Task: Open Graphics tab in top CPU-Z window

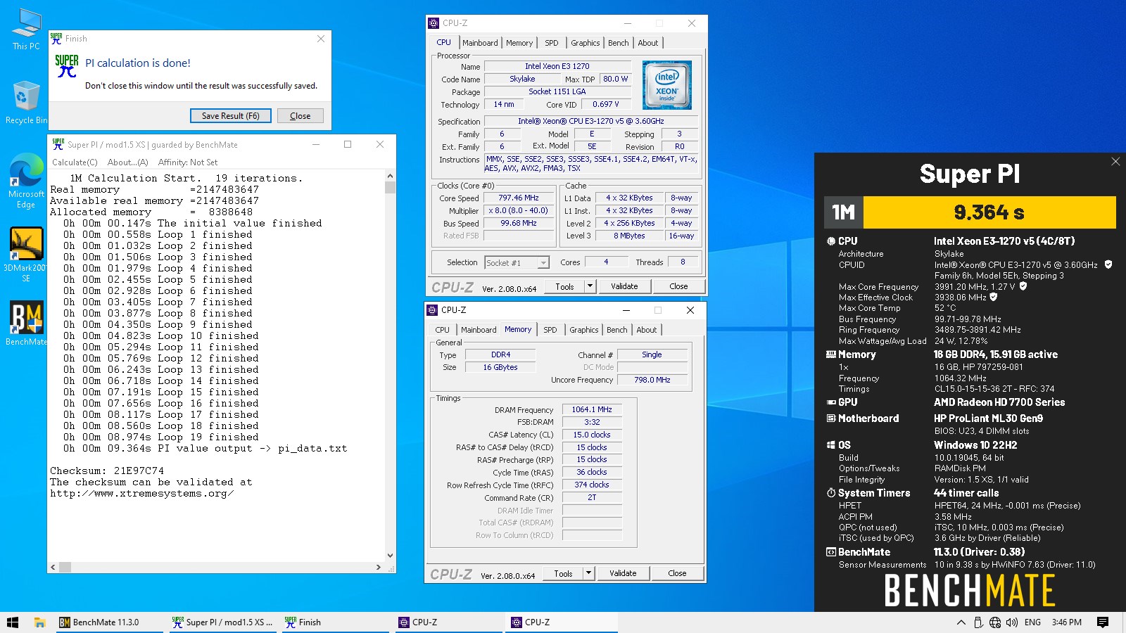Action: click(x=586, y=43)
